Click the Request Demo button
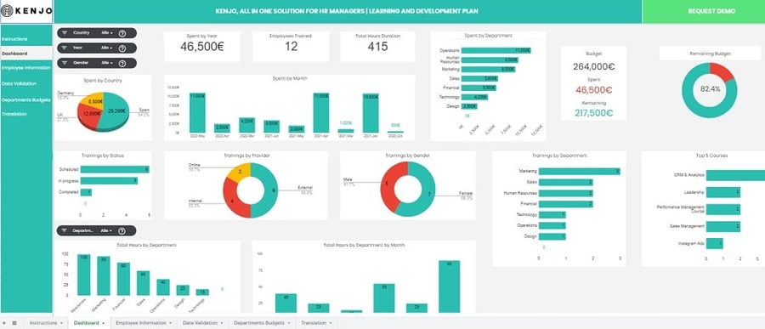Image resolution: width=765 pixels, height=329 pixels. point(704,11)
